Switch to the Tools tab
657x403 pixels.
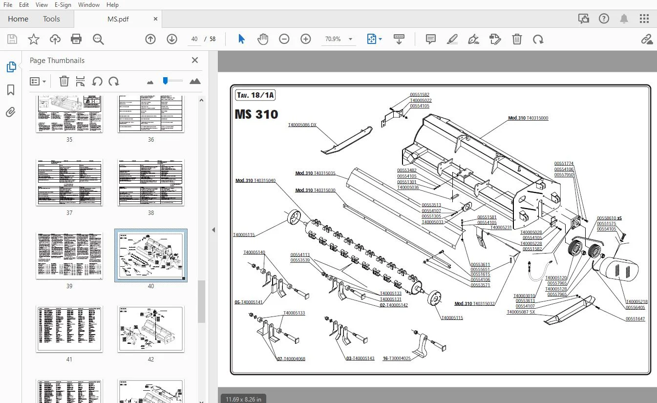pyautogui.click(x=51, y=19)
